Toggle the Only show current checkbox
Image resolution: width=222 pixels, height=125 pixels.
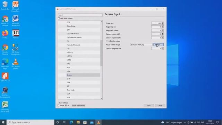tap(59, 18)
